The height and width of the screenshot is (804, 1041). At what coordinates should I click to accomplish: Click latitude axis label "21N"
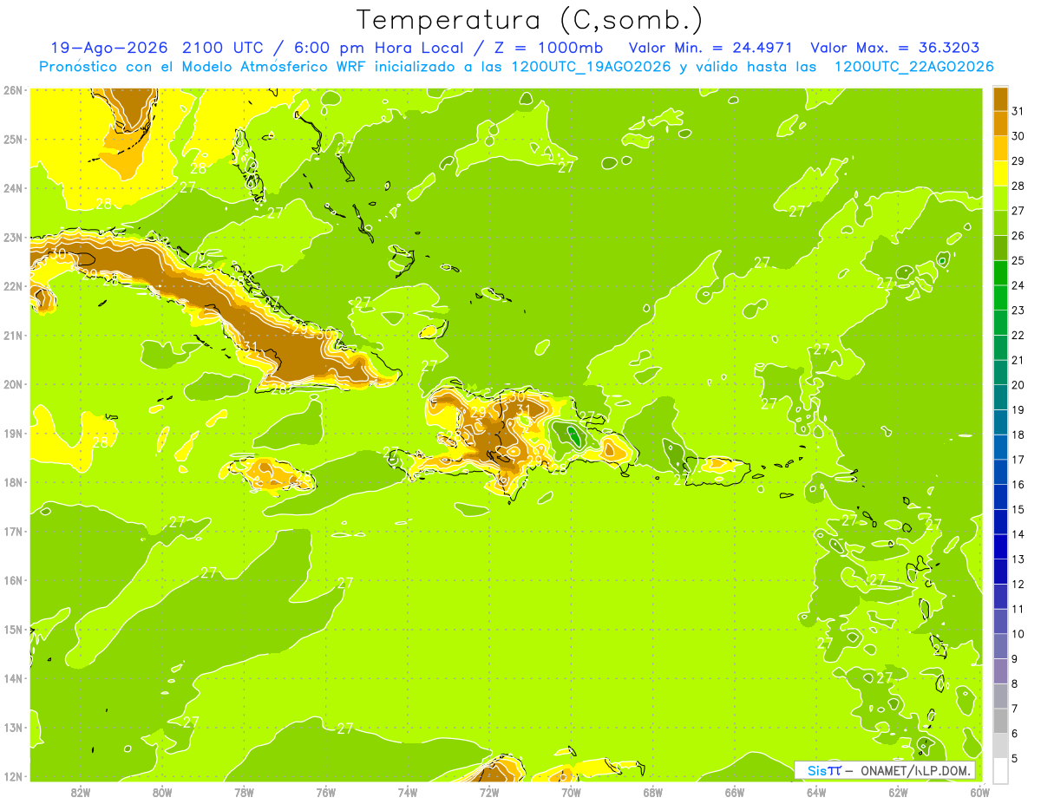coord(12,335)
